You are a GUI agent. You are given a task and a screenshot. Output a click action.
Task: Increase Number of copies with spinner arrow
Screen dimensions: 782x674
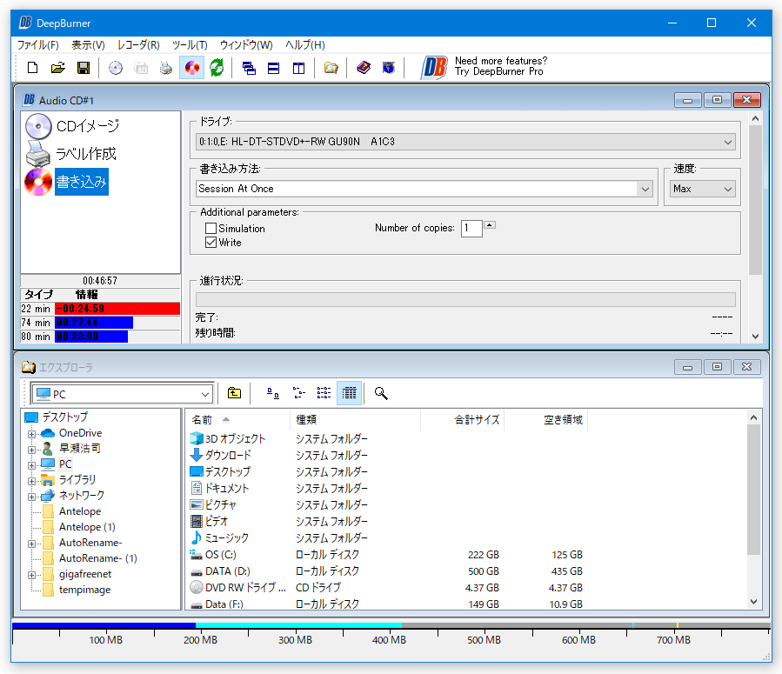tap(490, 225)
